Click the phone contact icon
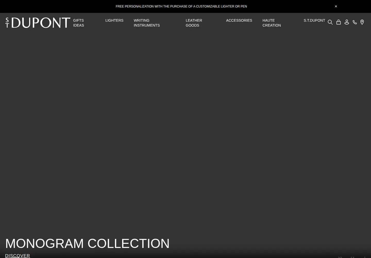371x258 pixels. coord(355,22)
